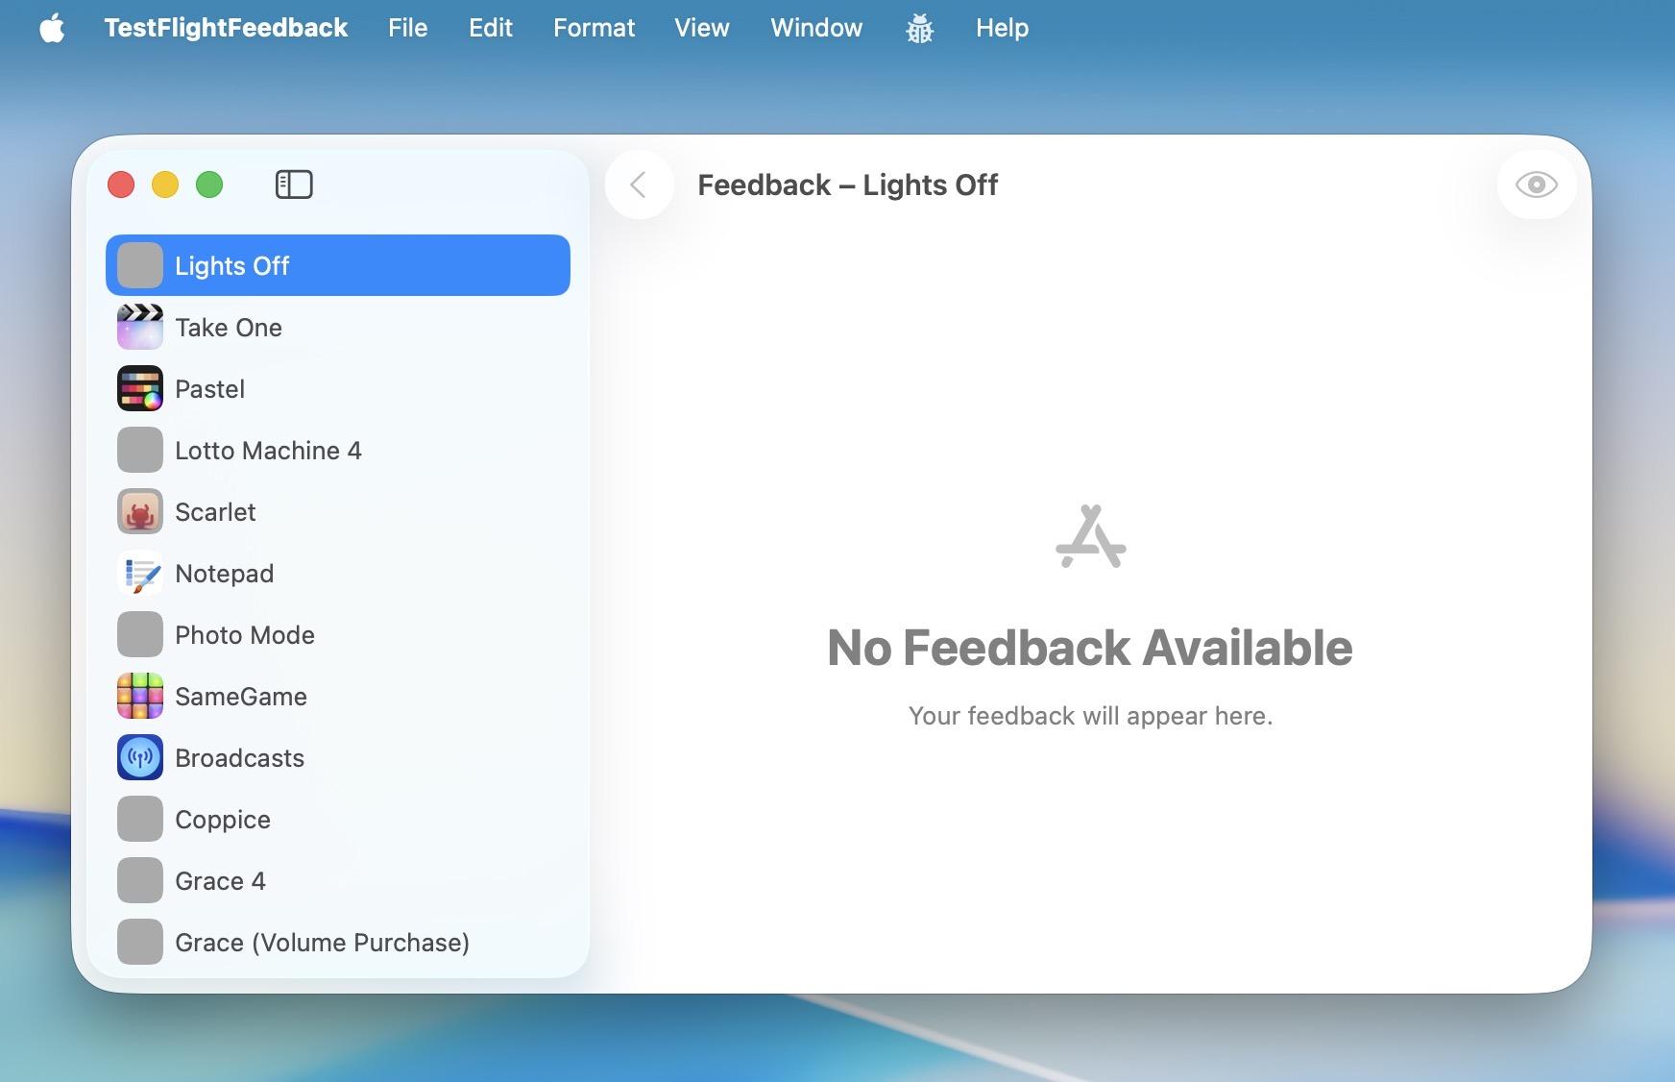
Task: Minimize the window with the yellow button
Action: (165, 184)
